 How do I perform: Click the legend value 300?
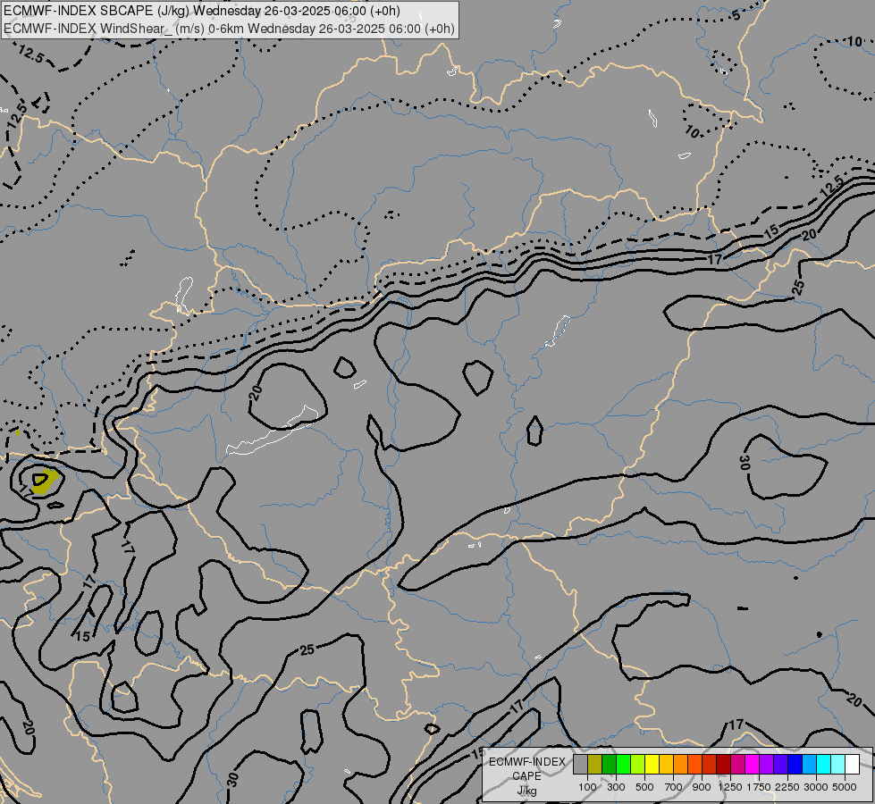tap(616, 787)
